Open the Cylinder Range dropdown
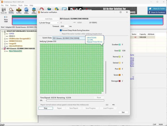Image resolution: width=167 pixels, height=126 pixels. [49, 23]
